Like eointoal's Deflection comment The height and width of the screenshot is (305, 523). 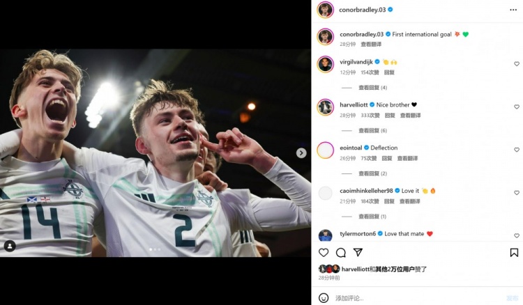[x=517, y=150]
